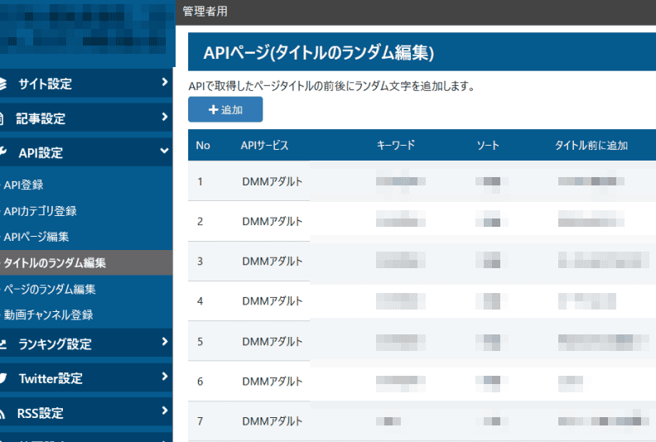This screenshot has height=442, width=656.
Task: Click the plus icon on 追加 button
Action: pos(213,110)
